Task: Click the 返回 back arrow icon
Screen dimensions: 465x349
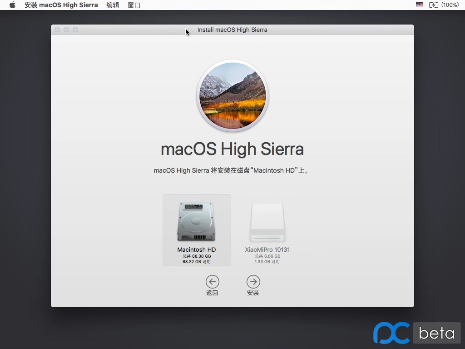Action: (x=213, y=282)
